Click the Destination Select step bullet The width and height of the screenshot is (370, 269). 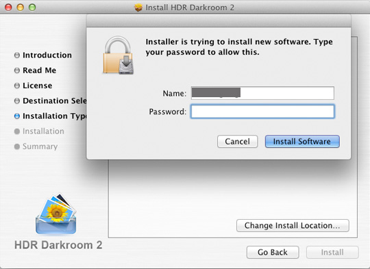click(17, 101)
